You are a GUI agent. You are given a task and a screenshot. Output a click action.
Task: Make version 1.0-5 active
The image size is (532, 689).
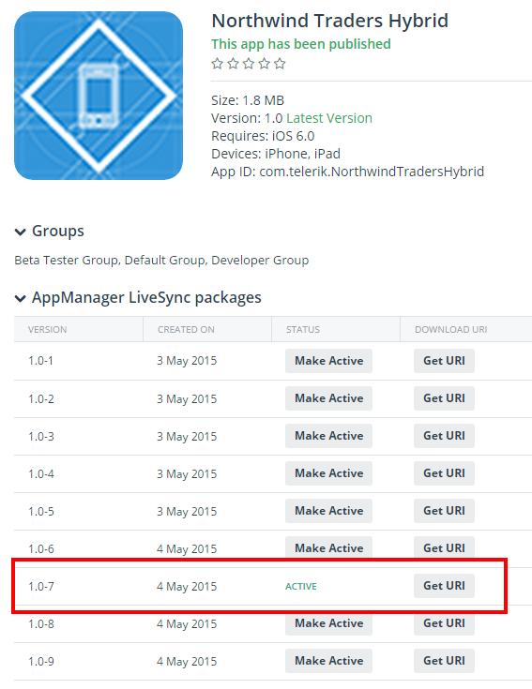click(329, 511)
